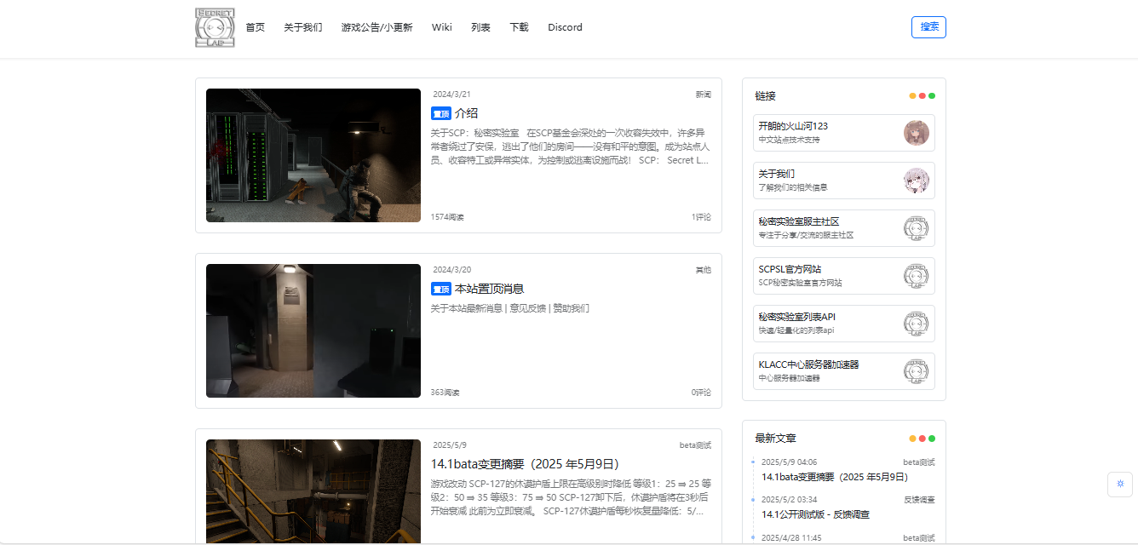Click the Secret Lab site logo
1138x545 pixels.
(x=214, y=26)
